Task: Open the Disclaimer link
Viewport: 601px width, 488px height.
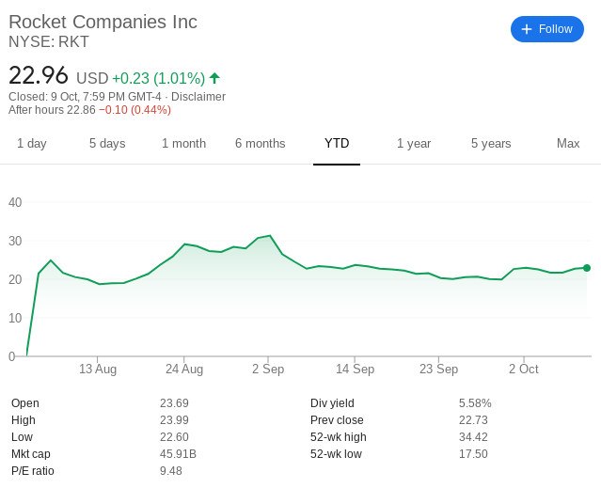Action: point(198,97)
